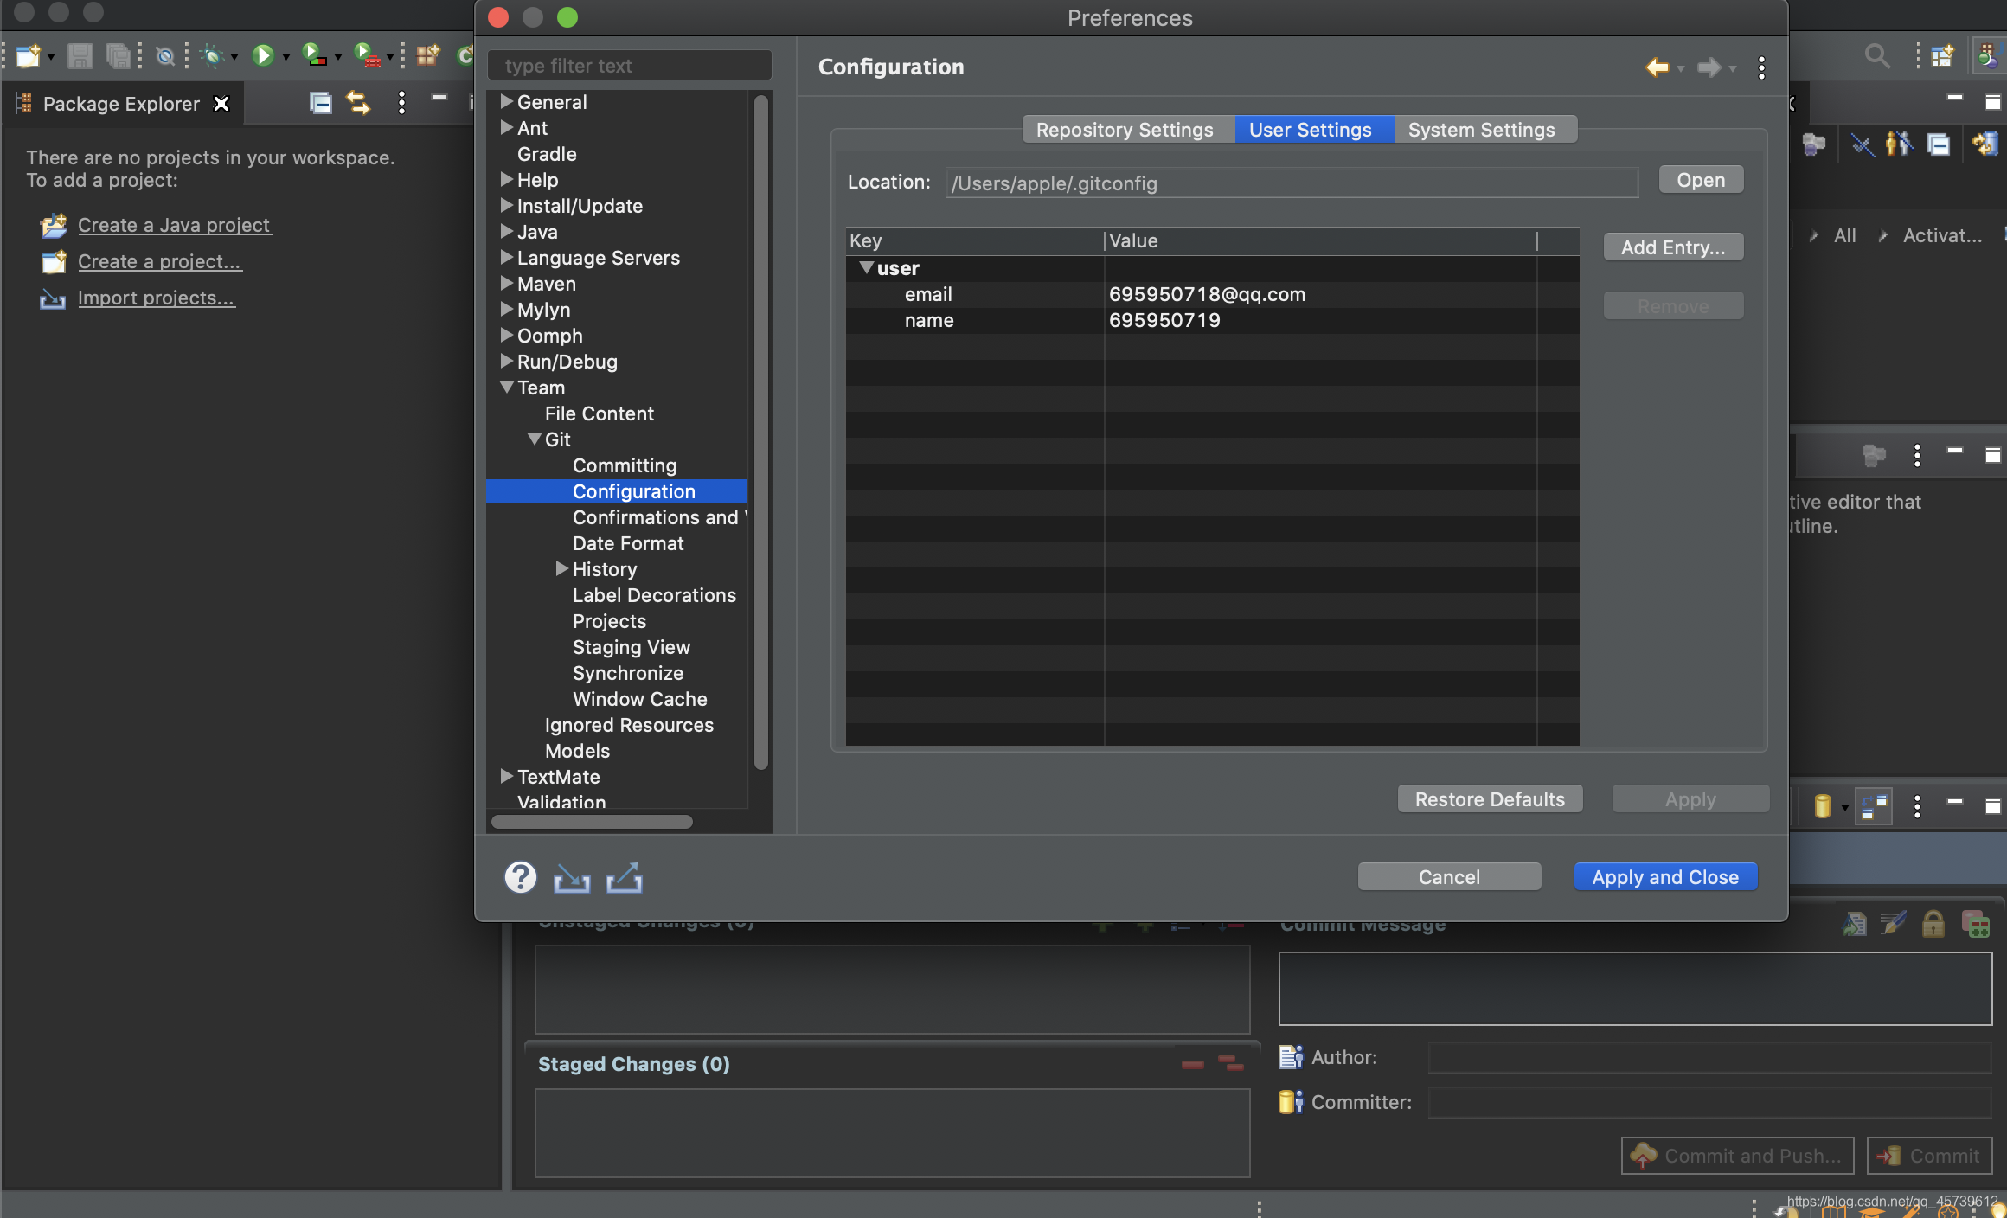Screen dimensions: 2007x1218
Task: Select the Repository Settings tab
Action: click(1124, 129)
